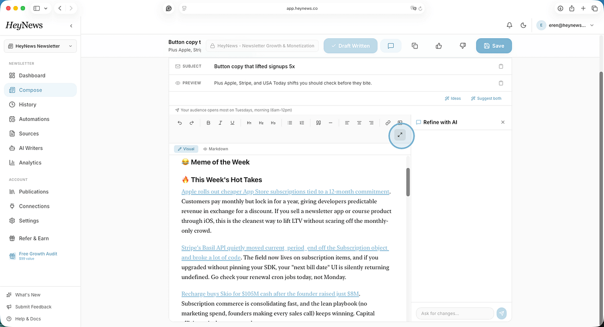The width and height of the screenshot is (604, 327).
Task: Collapse the left sidebar
Action: 71,26
